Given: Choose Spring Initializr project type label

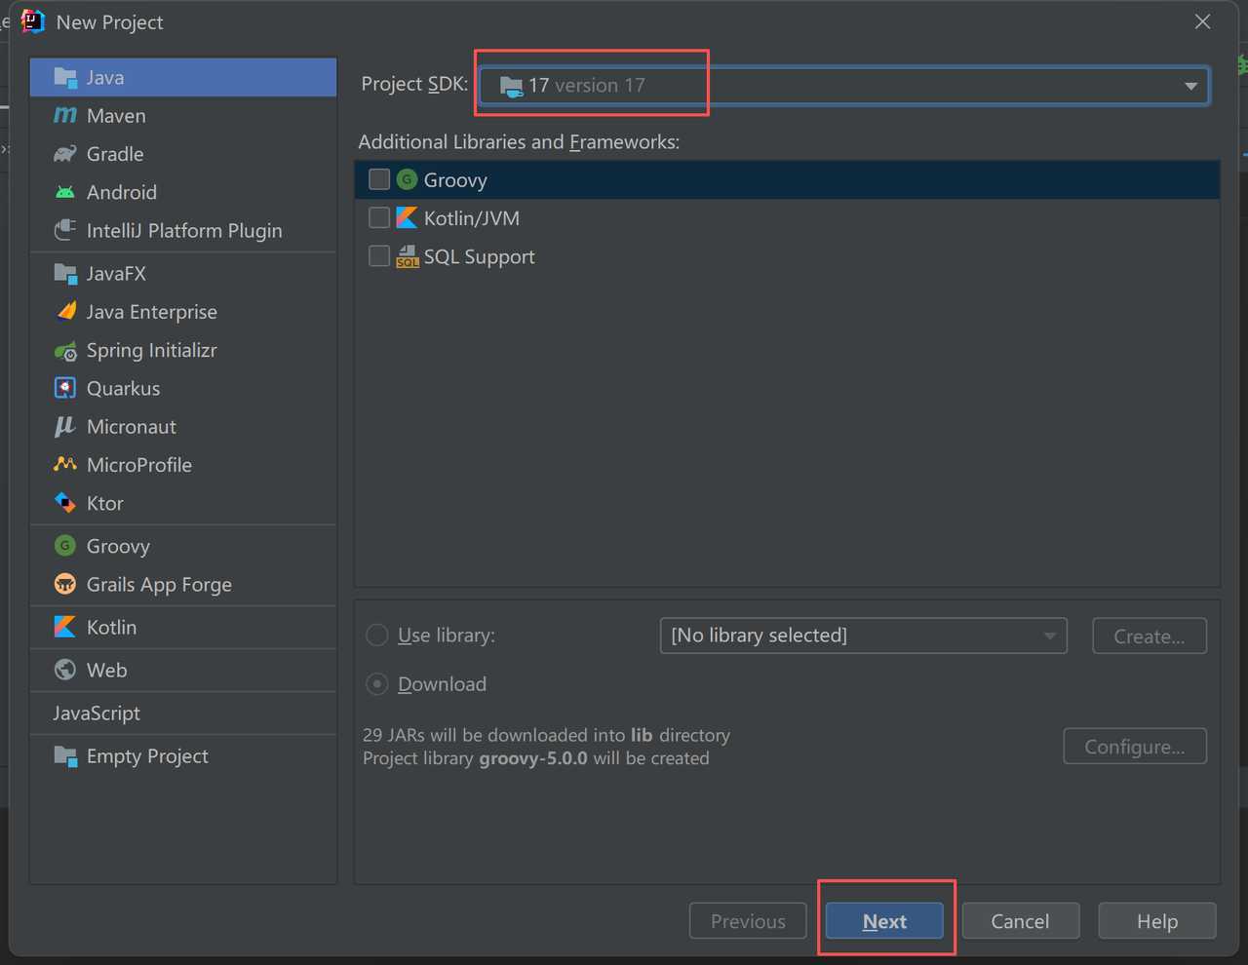Looking at the screenshot, I should pyautogui.click(x=152, y=351).
